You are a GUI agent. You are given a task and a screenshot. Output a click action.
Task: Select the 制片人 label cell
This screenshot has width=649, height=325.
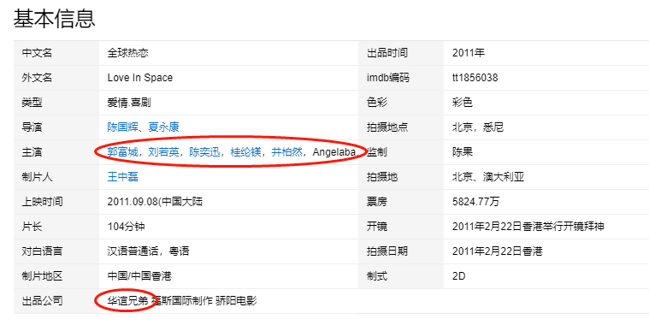pos(56,177)
